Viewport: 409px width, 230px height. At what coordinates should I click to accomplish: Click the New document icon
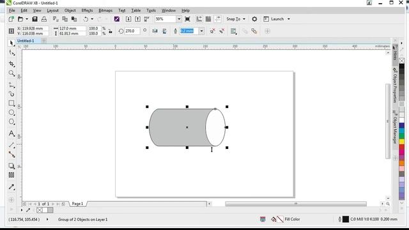click(12, 19)
